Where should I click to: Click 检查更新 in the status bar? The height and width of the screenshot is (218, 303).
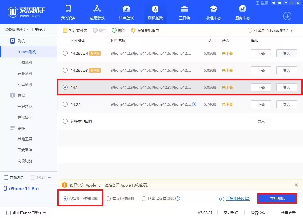click(288, 213)
